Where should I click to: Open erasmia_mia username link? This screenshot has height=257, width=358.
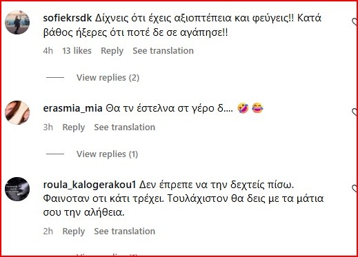pos(72,108)
